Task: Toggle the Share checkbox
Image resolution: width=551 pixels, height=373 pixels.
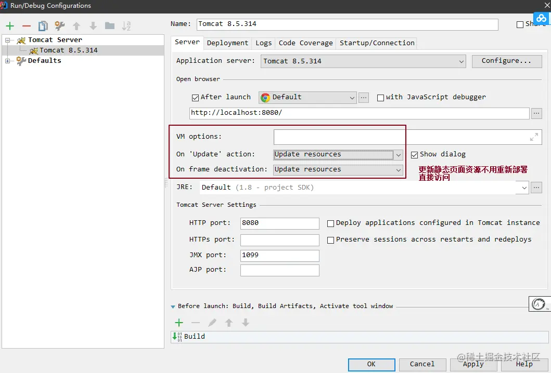Action: click(x=520, y=24)
